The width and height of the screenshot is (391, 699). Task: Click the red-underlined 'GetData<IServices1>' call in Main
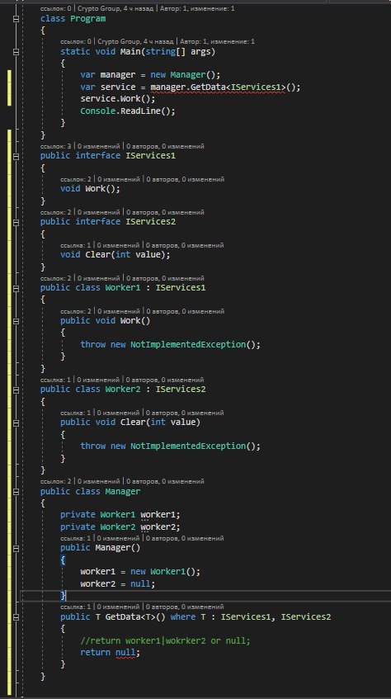click(240, 87)
